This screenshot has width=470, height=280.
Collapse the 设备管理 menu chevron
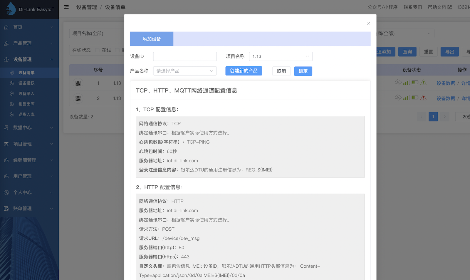pyautogui.click(x=51, y=59)
